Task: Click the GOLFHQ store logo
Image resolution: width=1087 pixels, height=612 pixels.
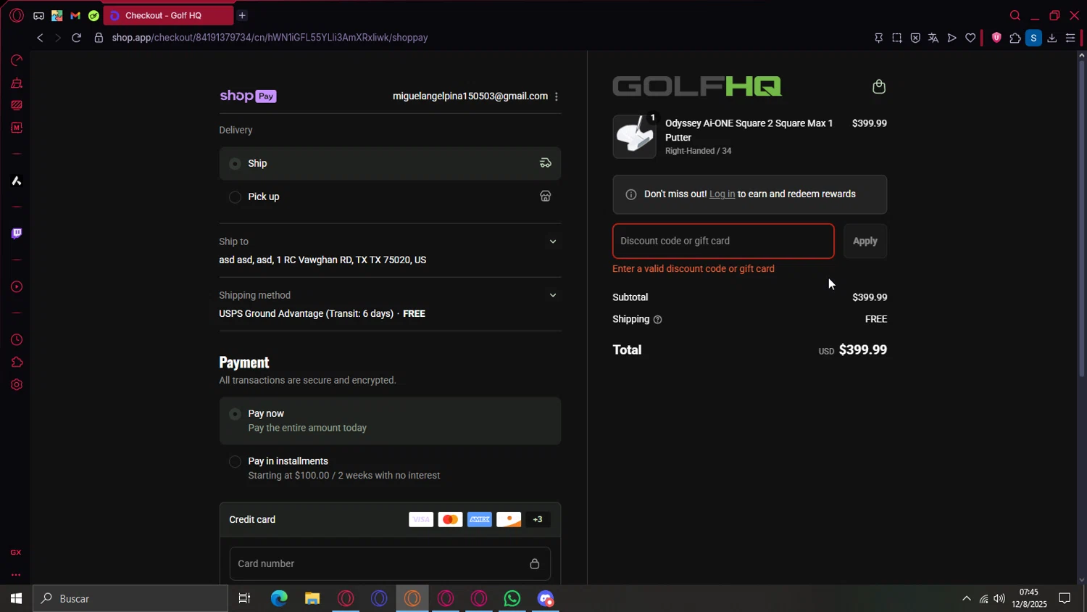Action: pos(697,86)
